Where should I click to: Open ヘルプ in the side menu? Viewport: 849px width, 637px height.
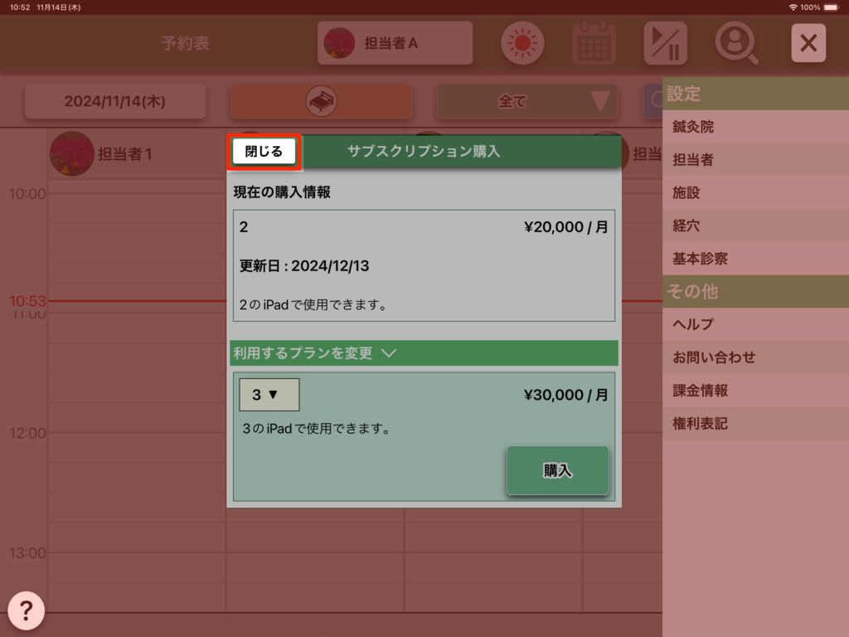point(693,324)
